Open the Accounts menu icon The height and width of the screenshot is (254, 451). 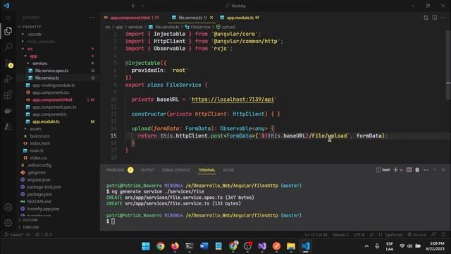coord(8,207)
